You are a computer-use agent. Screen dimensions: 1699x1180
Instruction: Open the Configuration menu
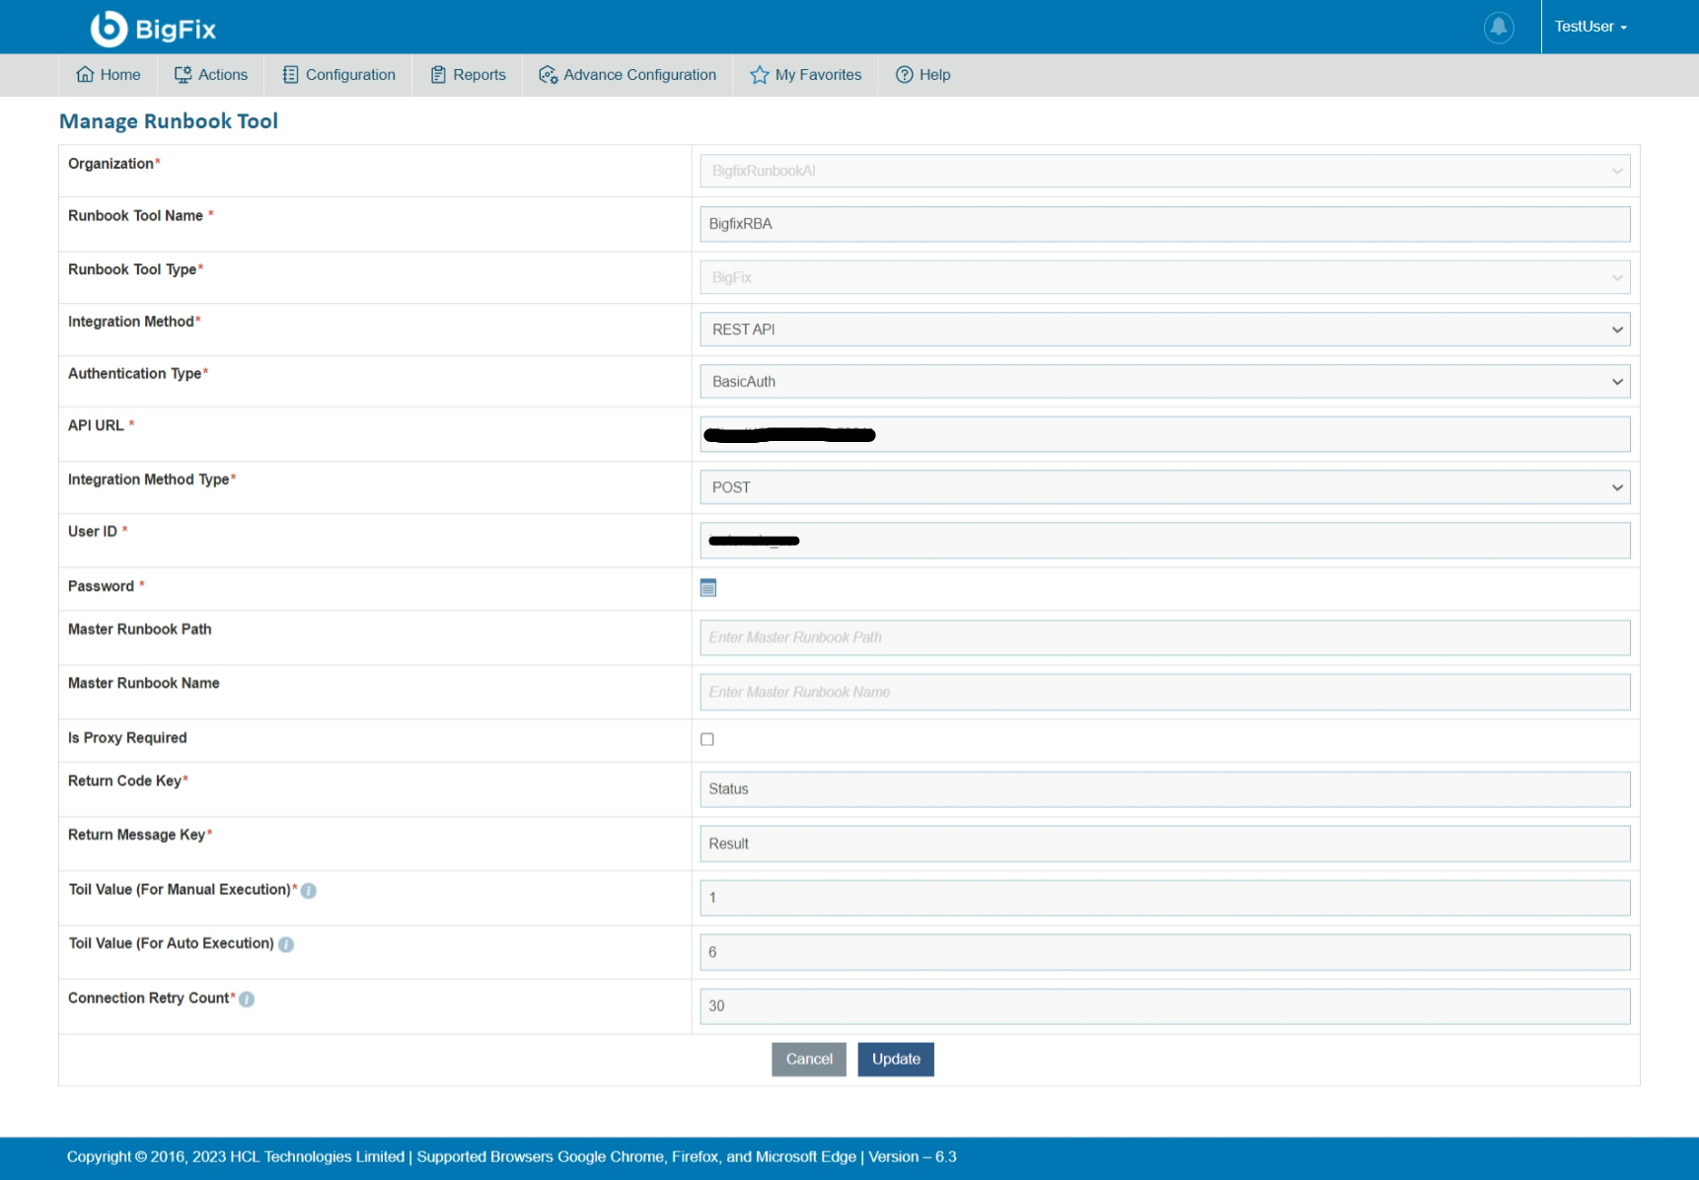338,75
